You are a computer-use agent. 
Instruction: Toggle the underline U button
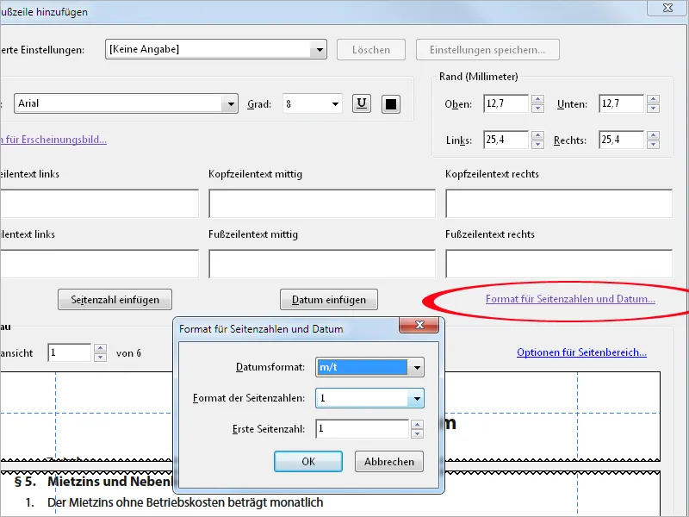tap(361, 103)
